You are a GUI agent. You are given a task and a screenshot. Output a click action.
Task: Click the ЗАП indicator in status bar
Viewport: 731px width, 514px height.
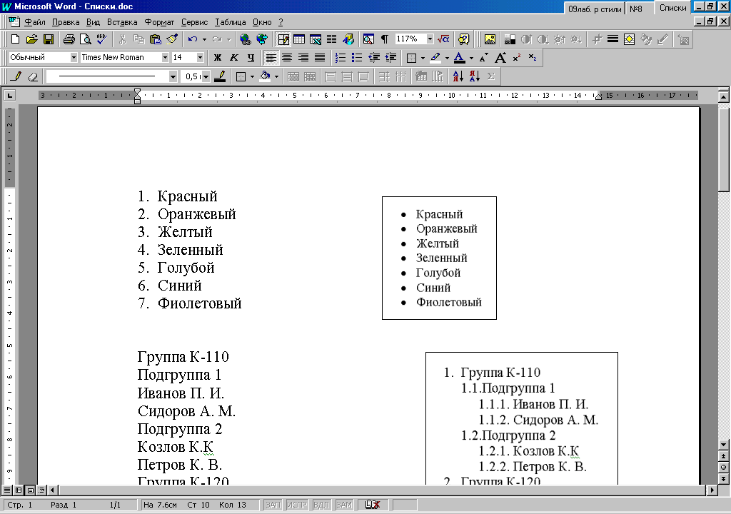coord(273,505)
